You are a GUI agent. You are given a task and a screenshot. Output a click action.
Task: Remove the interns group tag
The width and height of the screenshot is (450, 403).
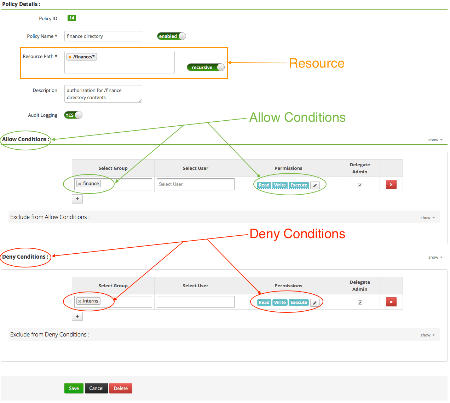[x=80, y=301]
